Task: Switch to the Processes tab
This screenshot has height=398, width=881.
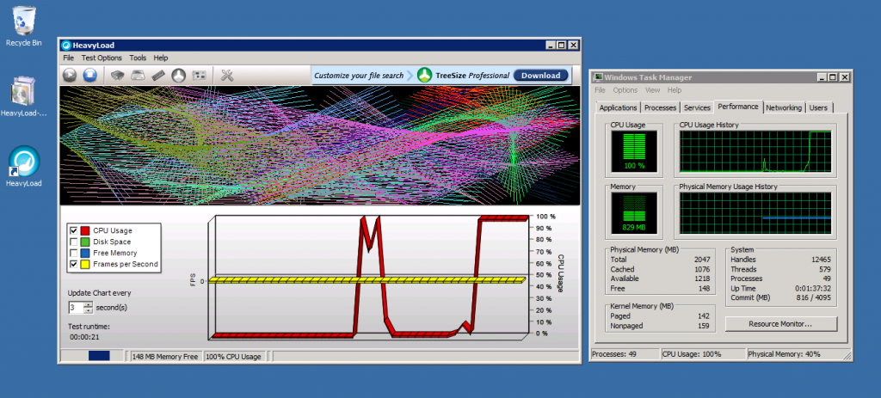Action: point(660,107)
